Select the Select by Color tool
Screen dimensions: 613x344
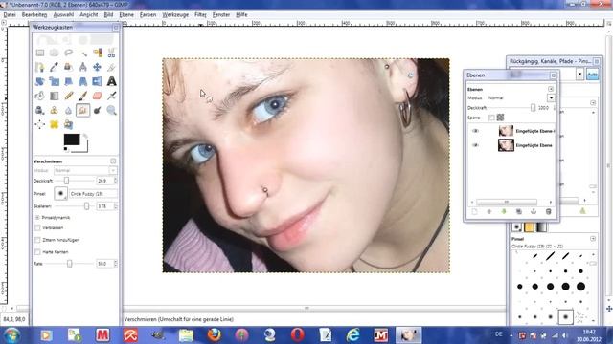coord(98,53)
